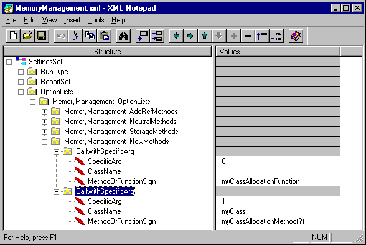The image size is (366, 245).
Task: Click the Values column header
Action: (x=278, y=51)
